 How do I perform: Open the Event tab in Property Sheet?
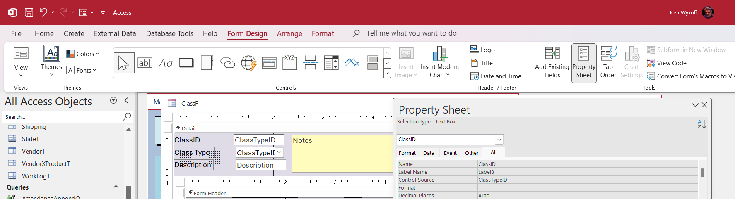click(450, 153)
